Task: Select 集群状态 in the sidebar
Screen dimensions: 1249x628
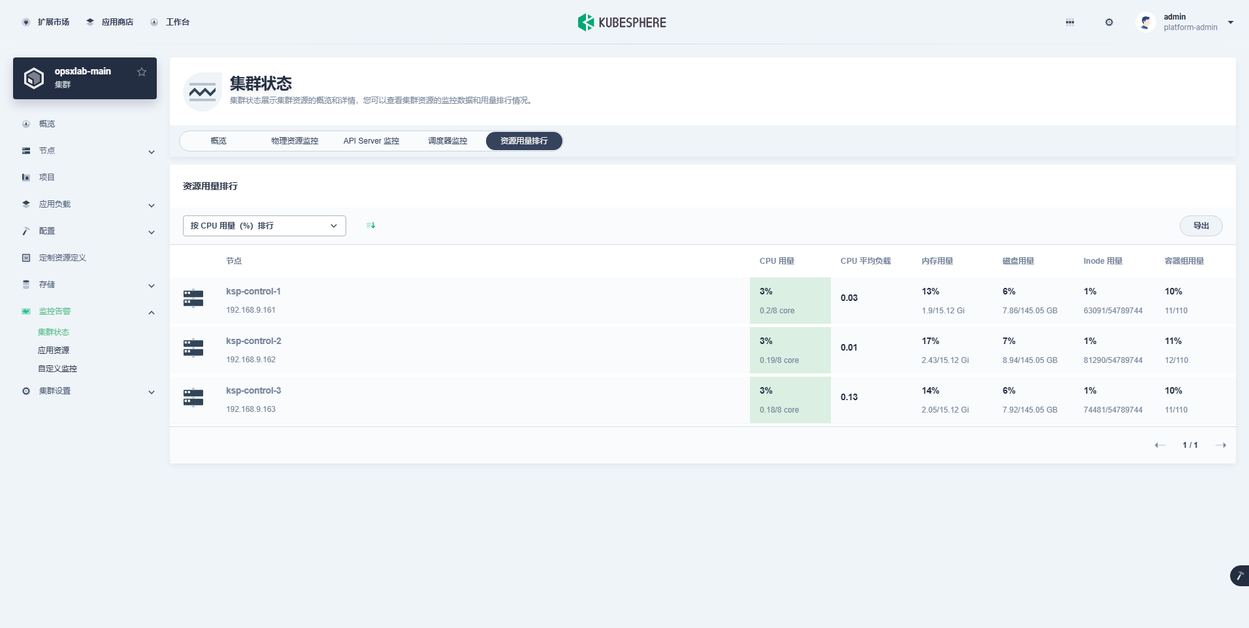Action: [54, 332]
